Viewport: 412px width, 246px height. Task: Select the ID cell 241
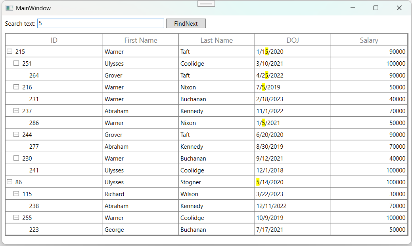pyautogui.click(x=54, y=170)
